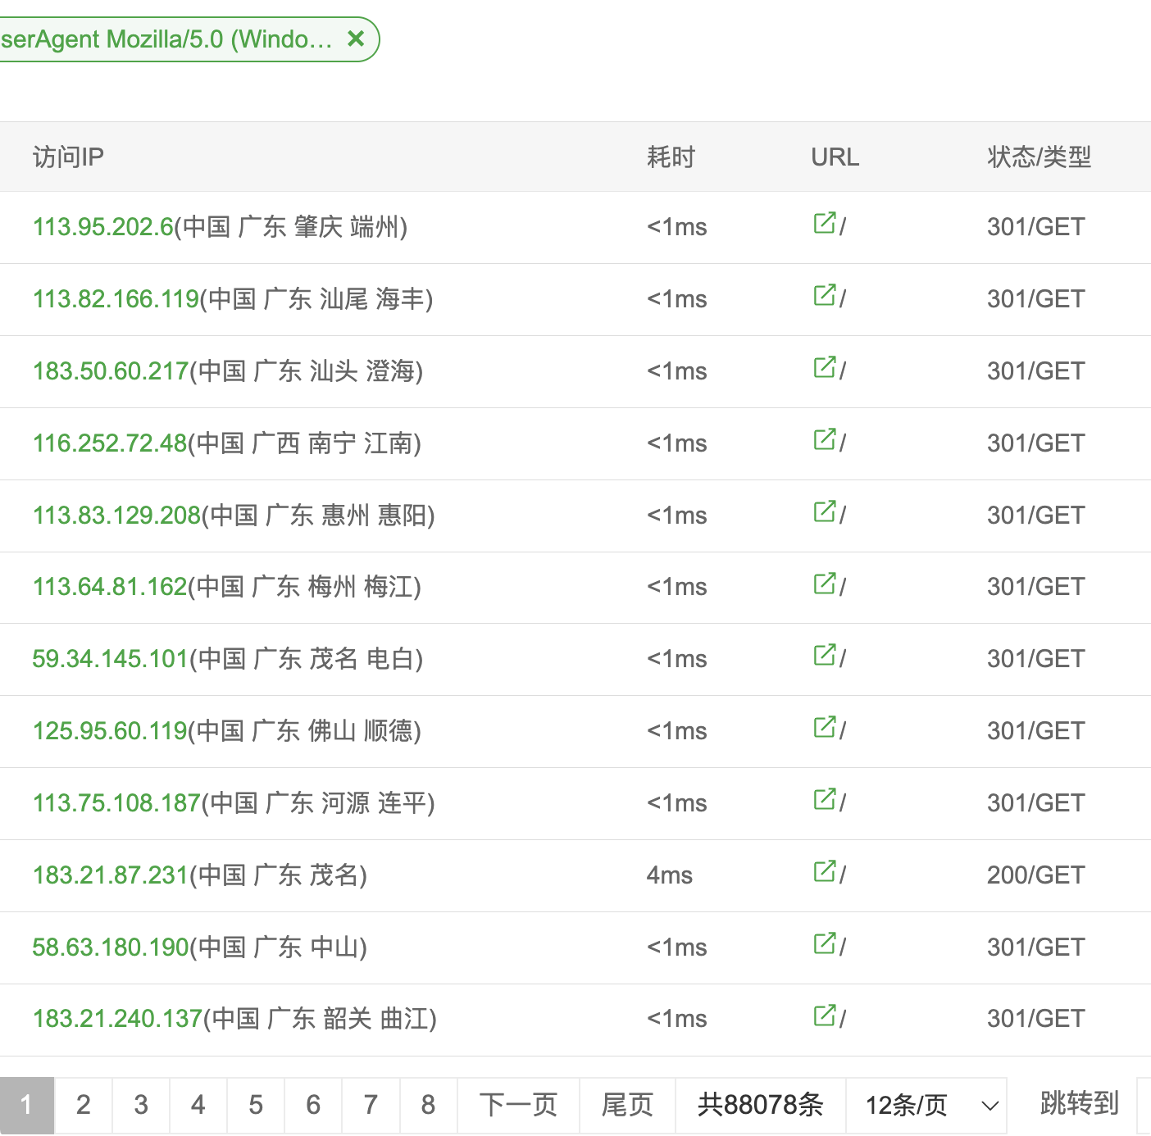Click IP address 58.63.180.190 link

pos(111,947)
